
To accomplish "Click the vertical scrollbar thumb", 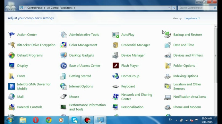I will [216, 55].
